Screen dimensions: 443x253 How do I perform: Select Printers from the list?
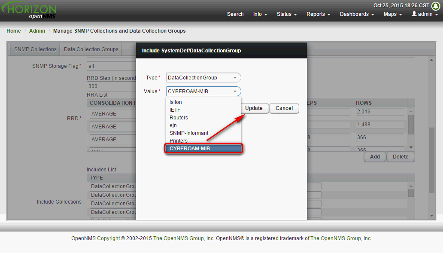point(203,140)
